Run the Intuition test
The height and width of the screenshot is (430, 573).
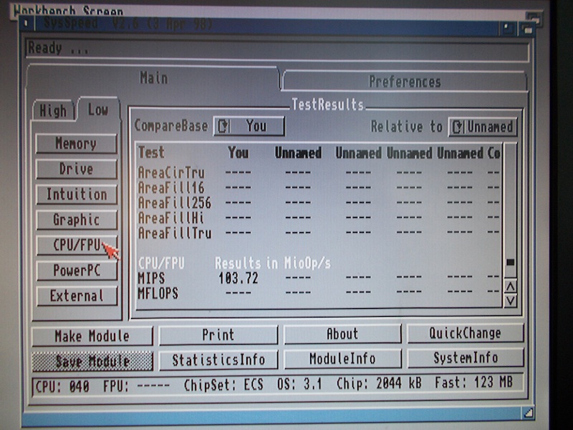point(76,194)
